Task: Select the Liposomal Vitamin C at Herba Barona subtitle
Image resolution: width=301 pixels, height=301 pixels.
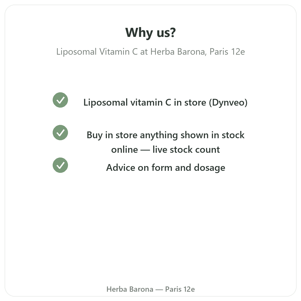Action: pos(150,52)
